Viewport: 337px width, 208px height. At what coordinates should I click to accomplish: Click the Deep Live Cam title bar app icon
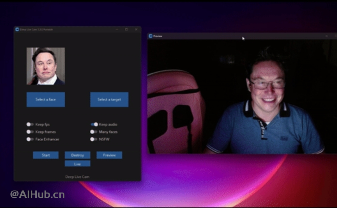click(17, 29)
